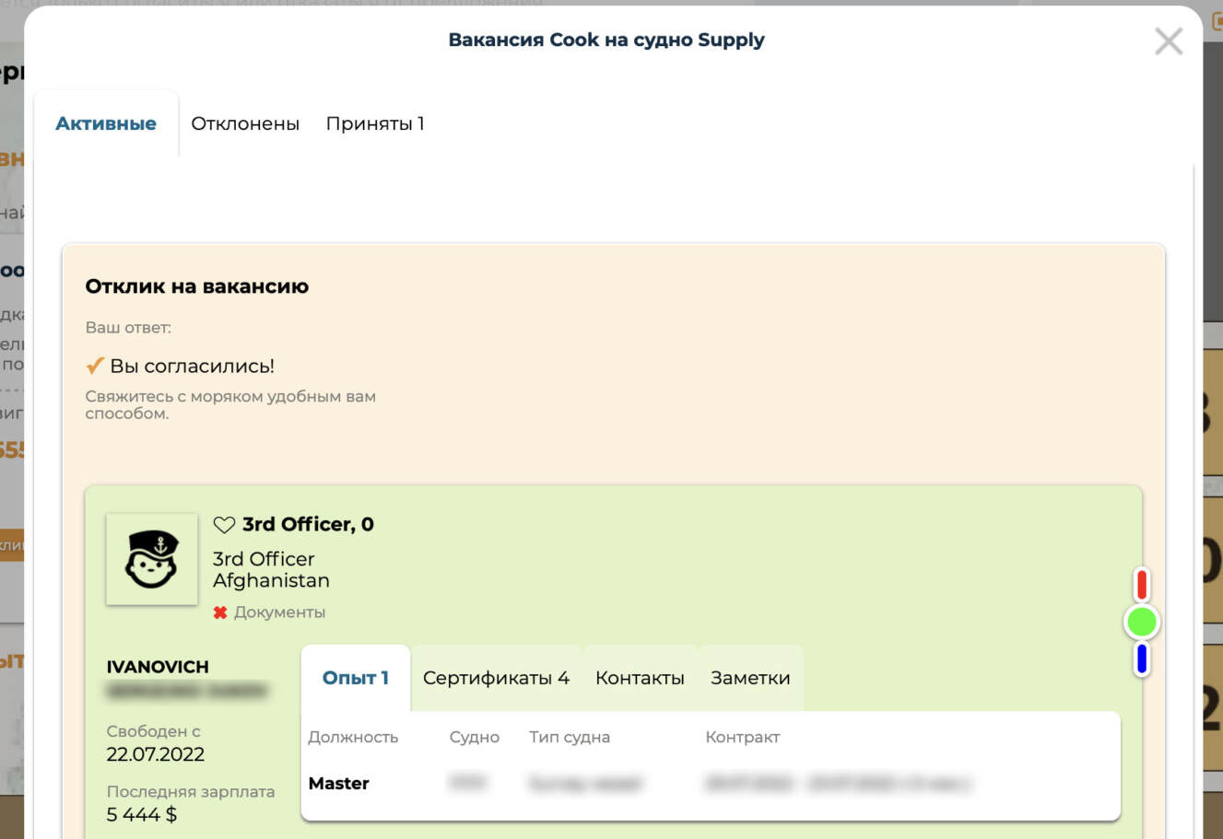Toggle the heart favorite icon beside 3rd Officer

tap(224, 525)
